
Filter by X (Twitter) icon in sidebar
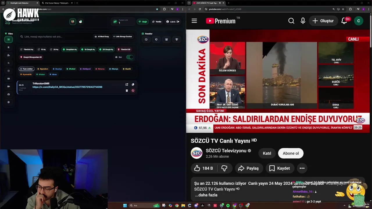(8, 63)
